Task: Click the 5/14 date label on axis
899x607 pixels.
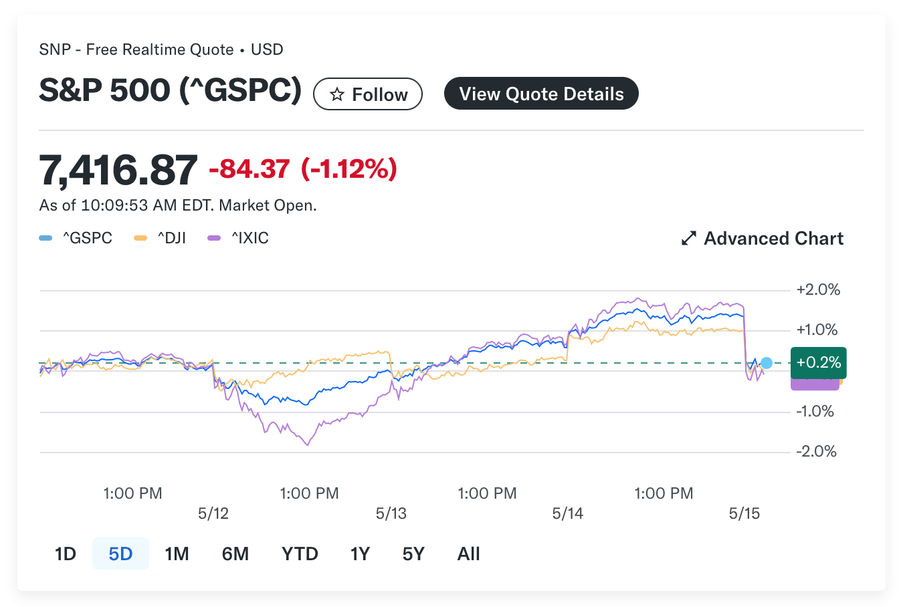Action: 568,513
